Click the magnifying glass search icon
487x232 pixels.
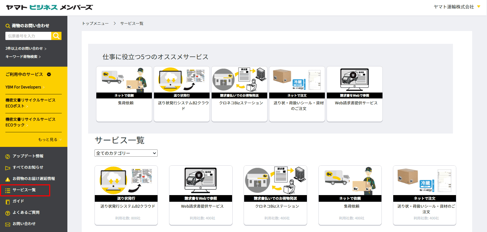pyautogui.click(x=56, y=36)
